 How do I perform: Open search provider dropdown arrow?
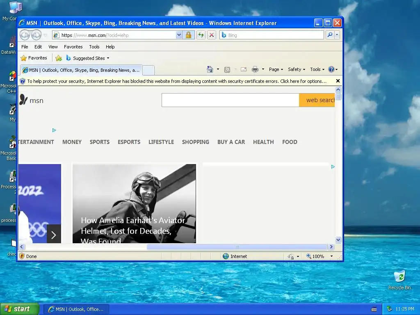tap(337, 35)
